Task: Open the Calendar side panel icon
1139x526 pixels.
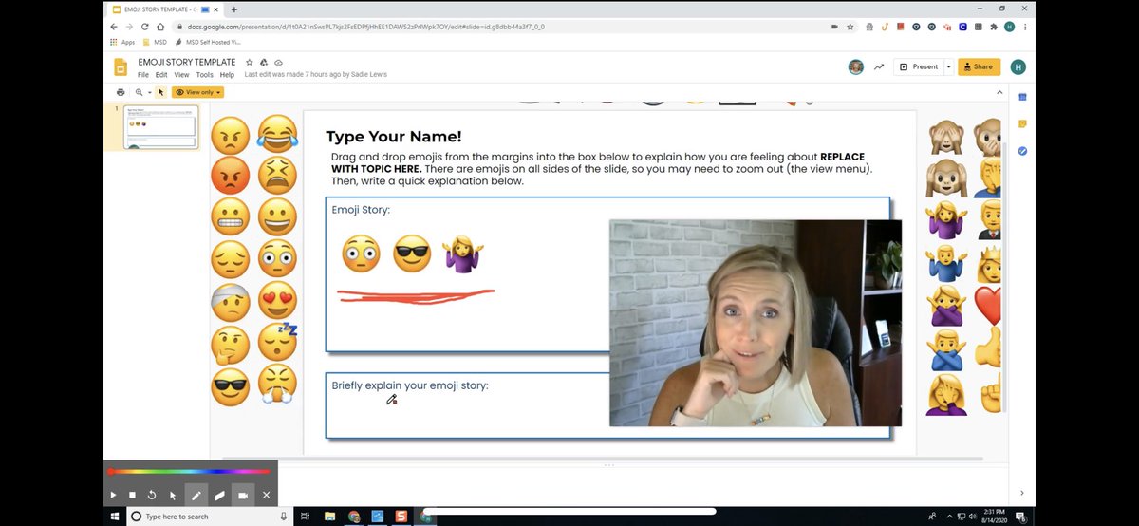Action: (1022, 97)
